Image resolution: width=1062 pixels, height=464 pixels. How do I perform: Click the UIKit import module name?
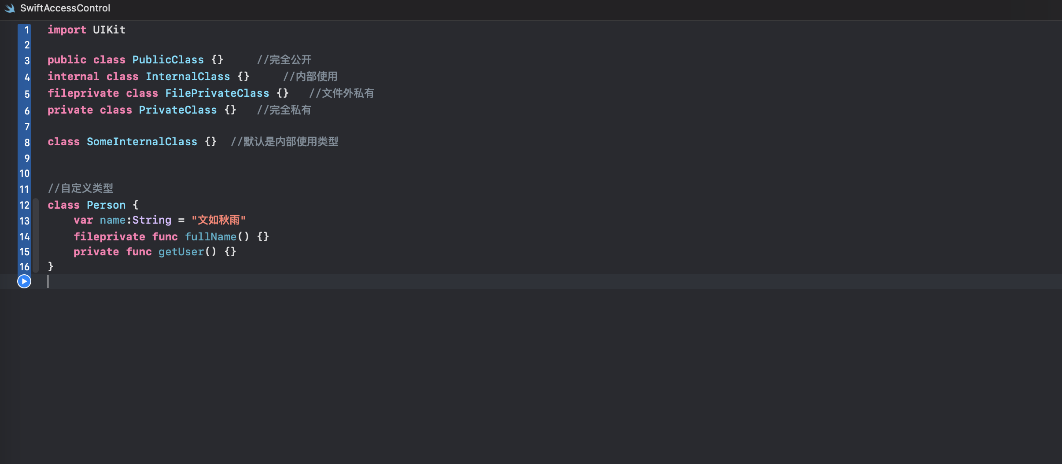(109, 30)
